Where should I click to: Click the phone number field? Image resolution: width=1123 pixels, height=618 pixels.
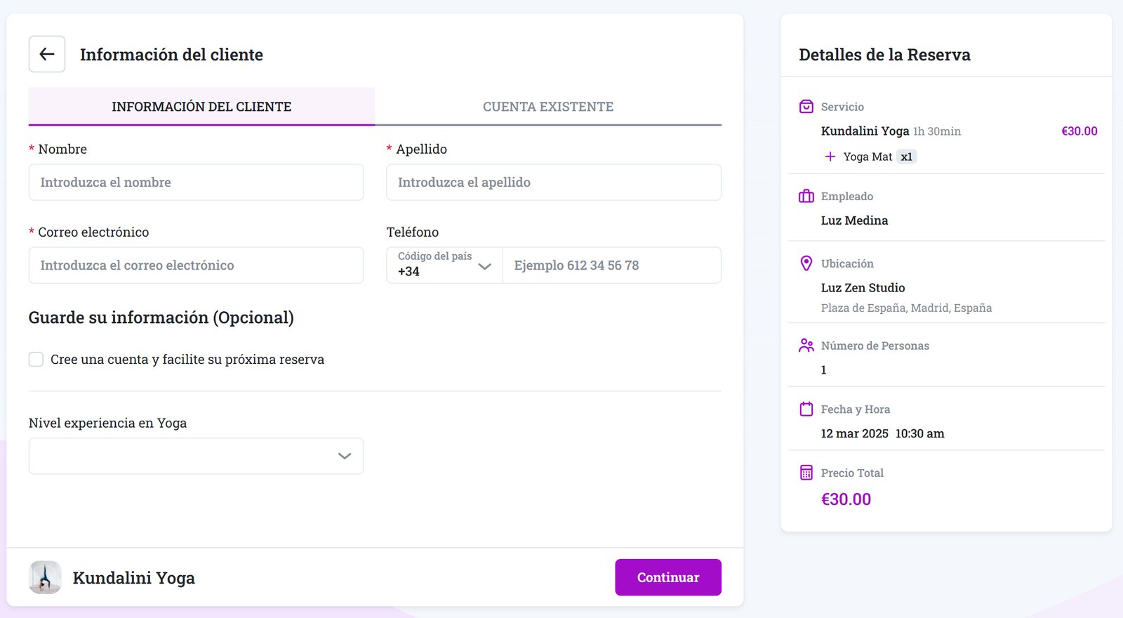click(x=611, y=265)
